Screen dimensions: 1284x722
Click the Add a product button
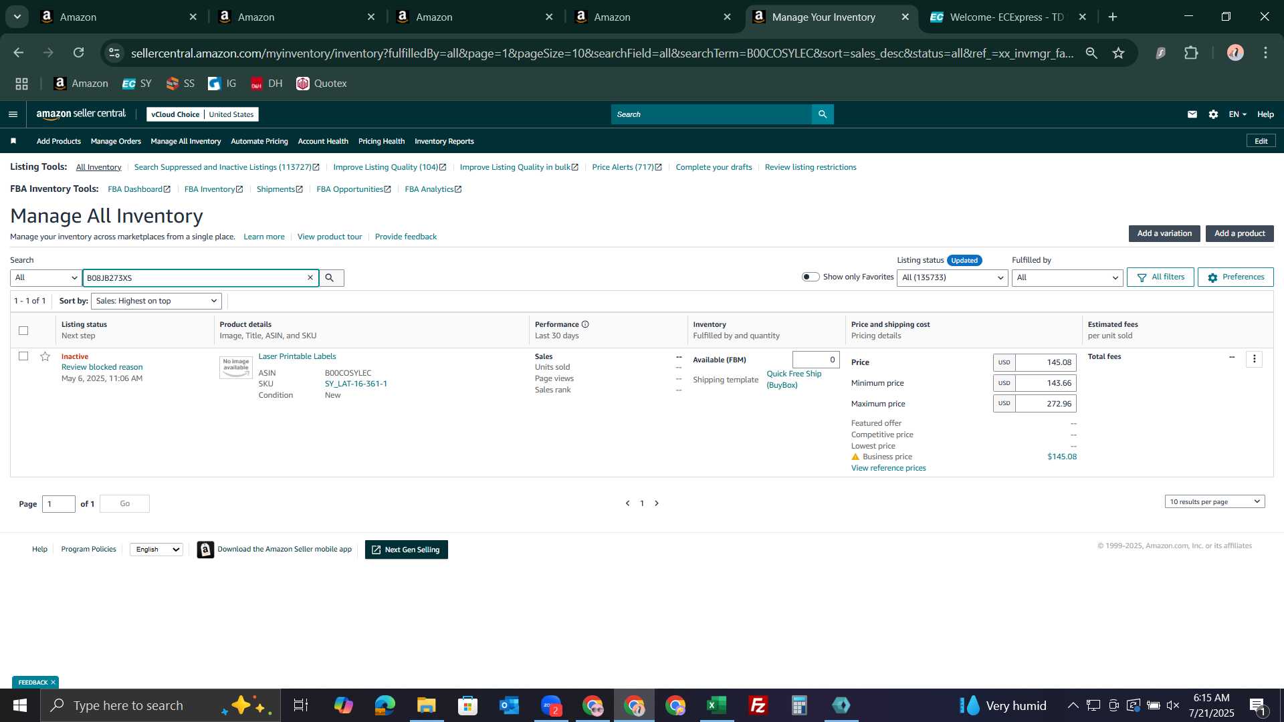point(1239,233)
